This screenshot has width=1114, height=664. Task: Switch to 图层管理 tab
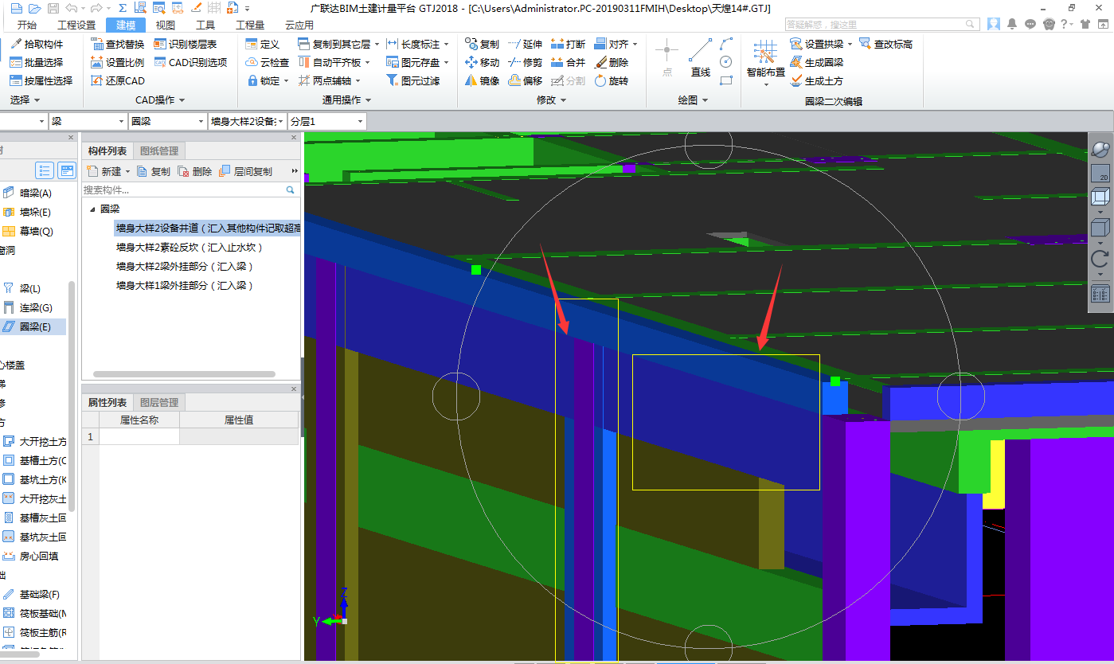pos(159,402)
